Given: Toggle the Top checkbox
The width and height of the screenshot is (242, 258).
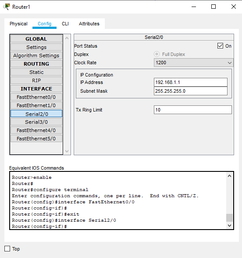Looking at the screenshot, I should 7,249.
